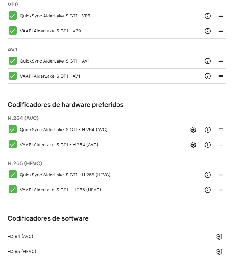Open info for QuickSync VP9 decoder
The width and height of the screenshot is (237, 263).
[x=207, y=16]
